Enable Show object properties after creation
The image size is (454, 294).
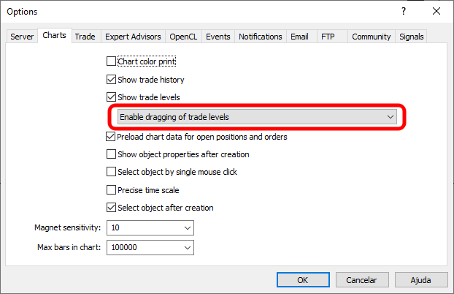[111, 154]
